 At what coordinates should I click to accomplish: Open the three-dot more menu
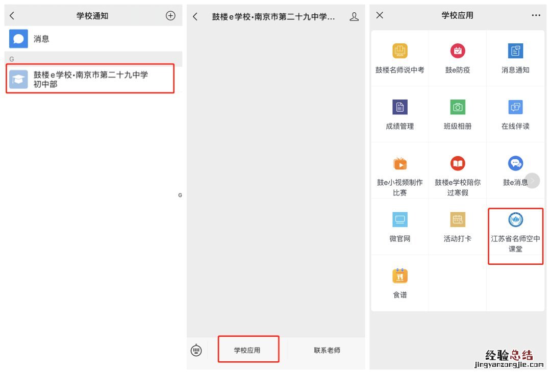536,16
